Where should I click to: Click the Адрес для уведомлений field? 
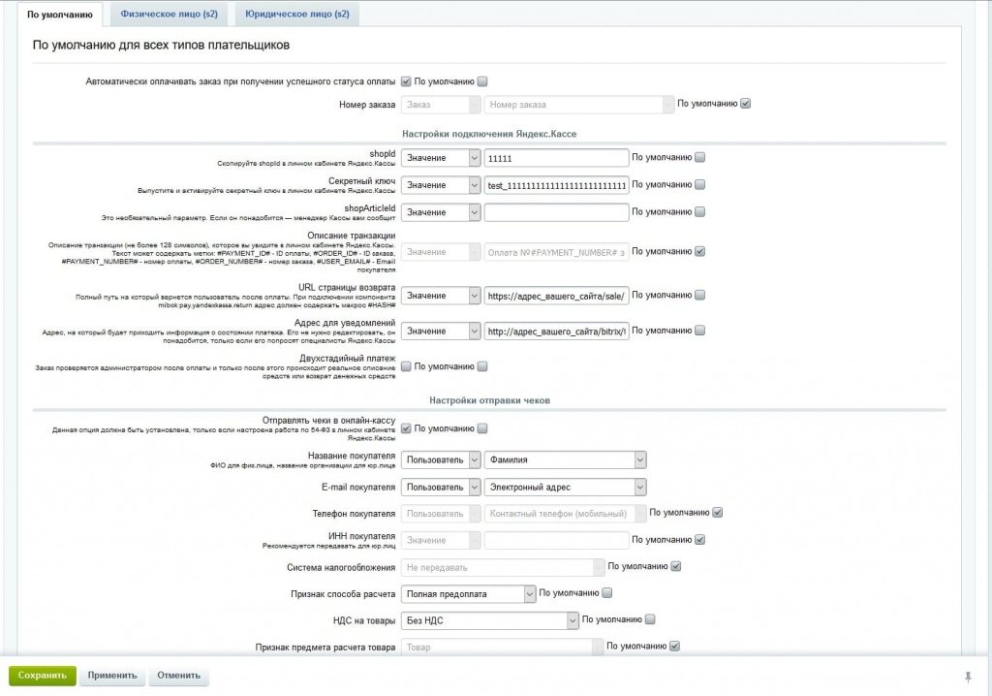click(x=556, y=332)
